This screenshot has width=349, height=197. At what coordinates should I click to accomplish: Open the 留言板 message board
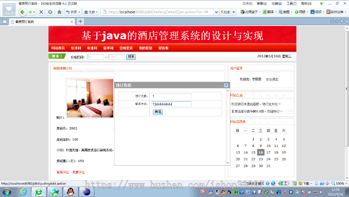click(163, 48)
